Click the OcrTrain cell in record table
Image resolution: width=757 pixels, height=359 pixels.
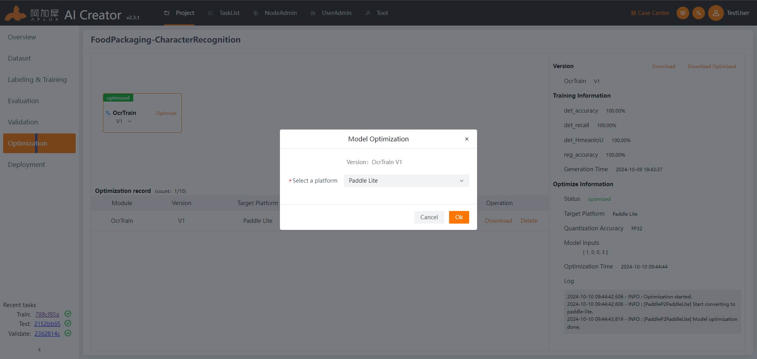(x=122, y=221)
